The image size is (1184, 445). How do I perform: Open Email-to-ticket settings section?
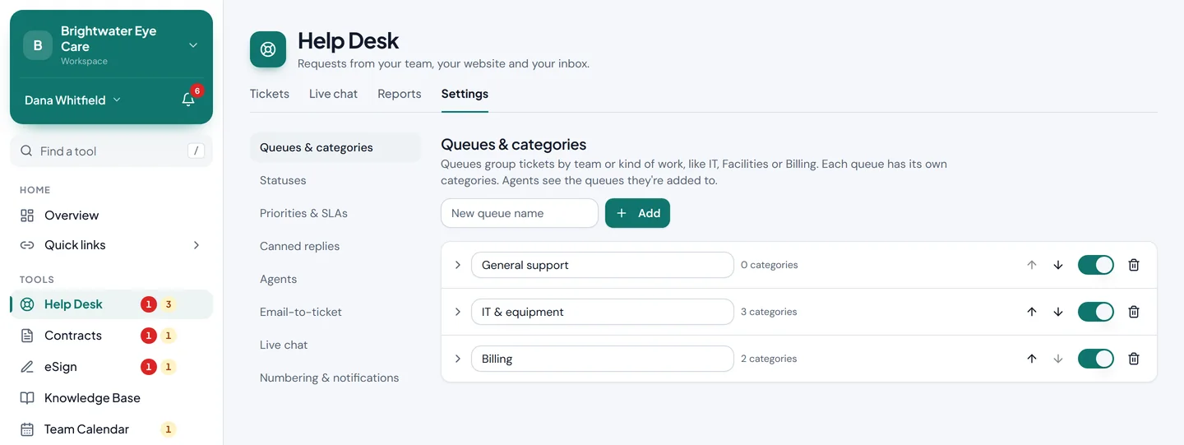pyautogui.click(x=335, y=312)
